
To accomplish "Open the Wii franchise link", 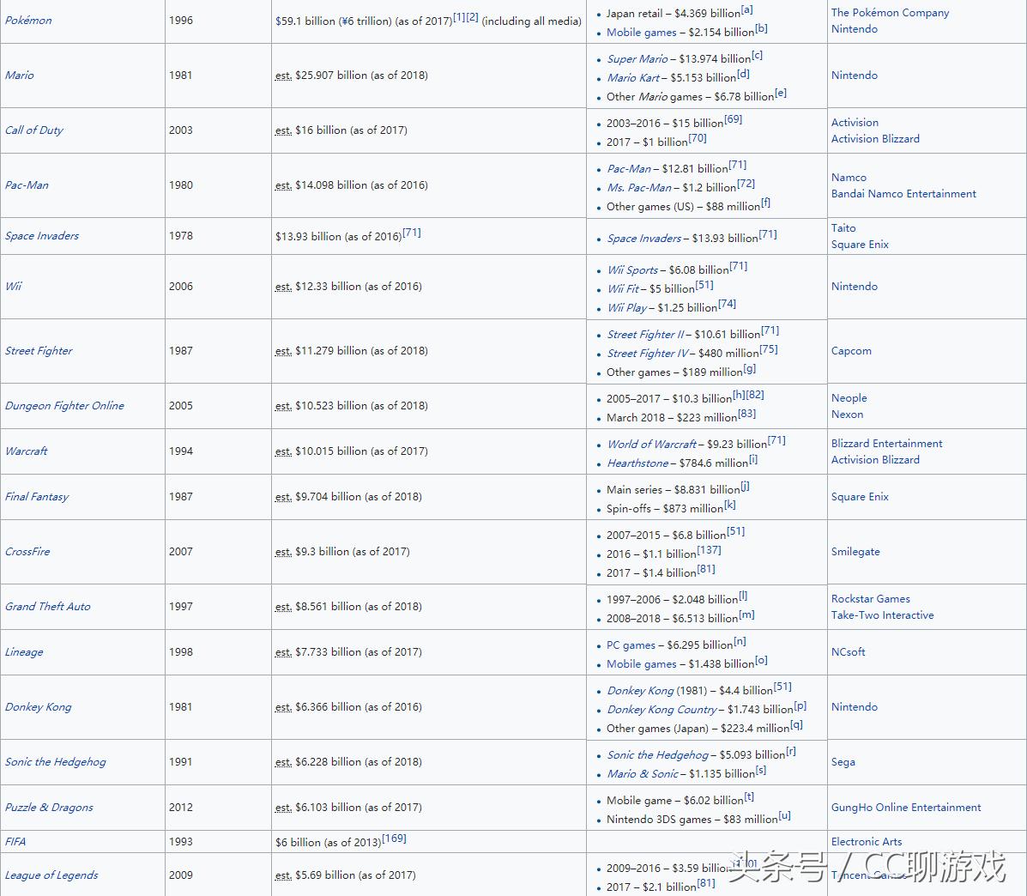I will [13, 287].
